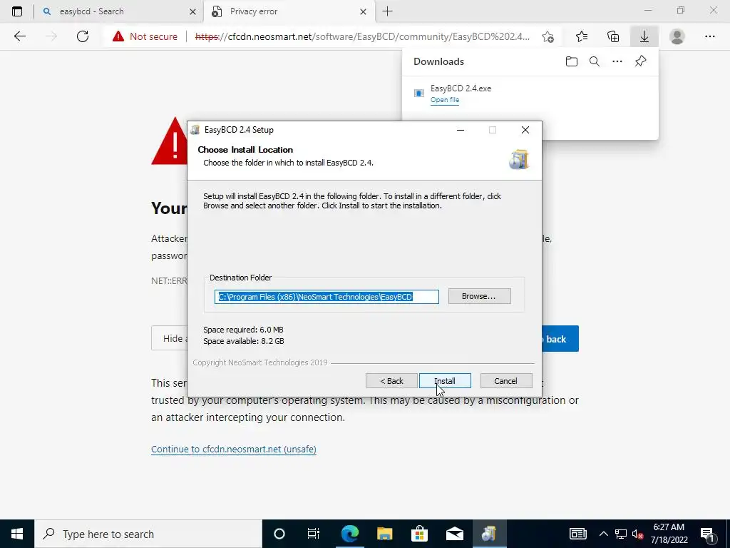The width and height of the screenshot is (730, 548).
Task: Open Task View on taskbar
Action: tap(314, 534)
